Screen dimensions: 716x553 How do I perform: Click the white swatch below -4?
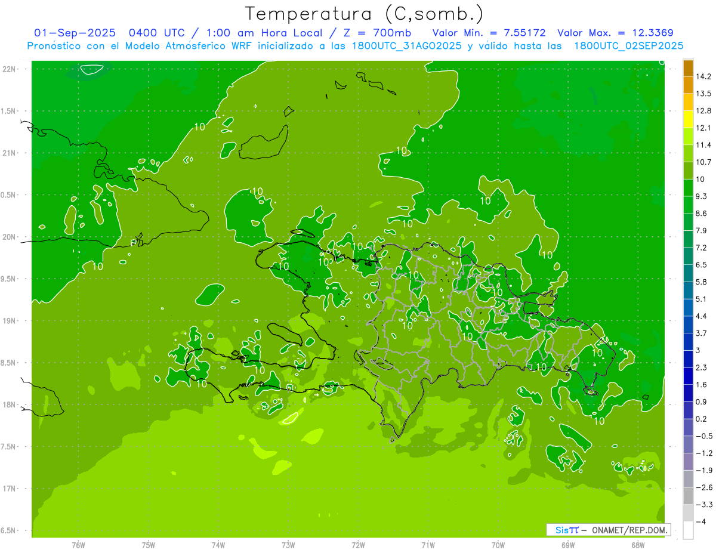point(688,530)
